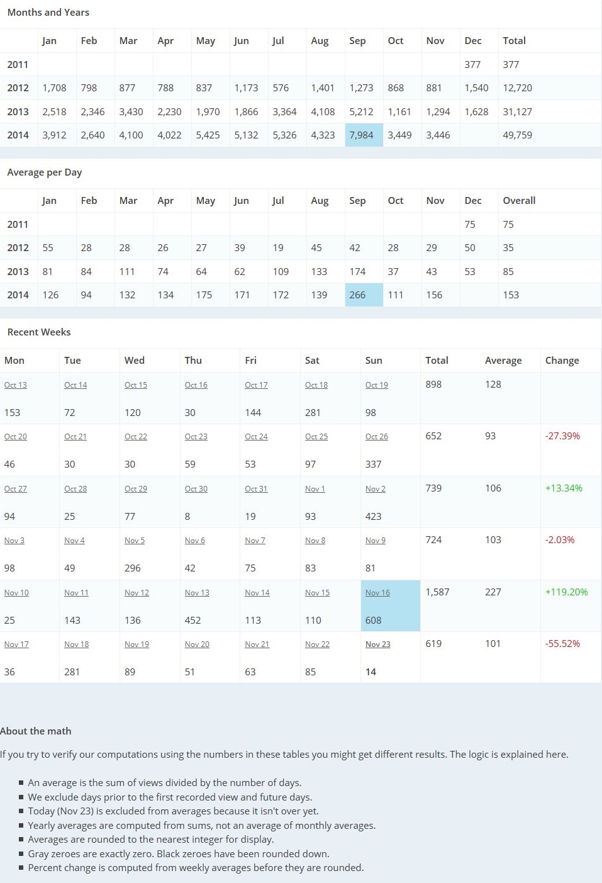
Task: Click the Oct 21 date link
Action: (75, 437)
